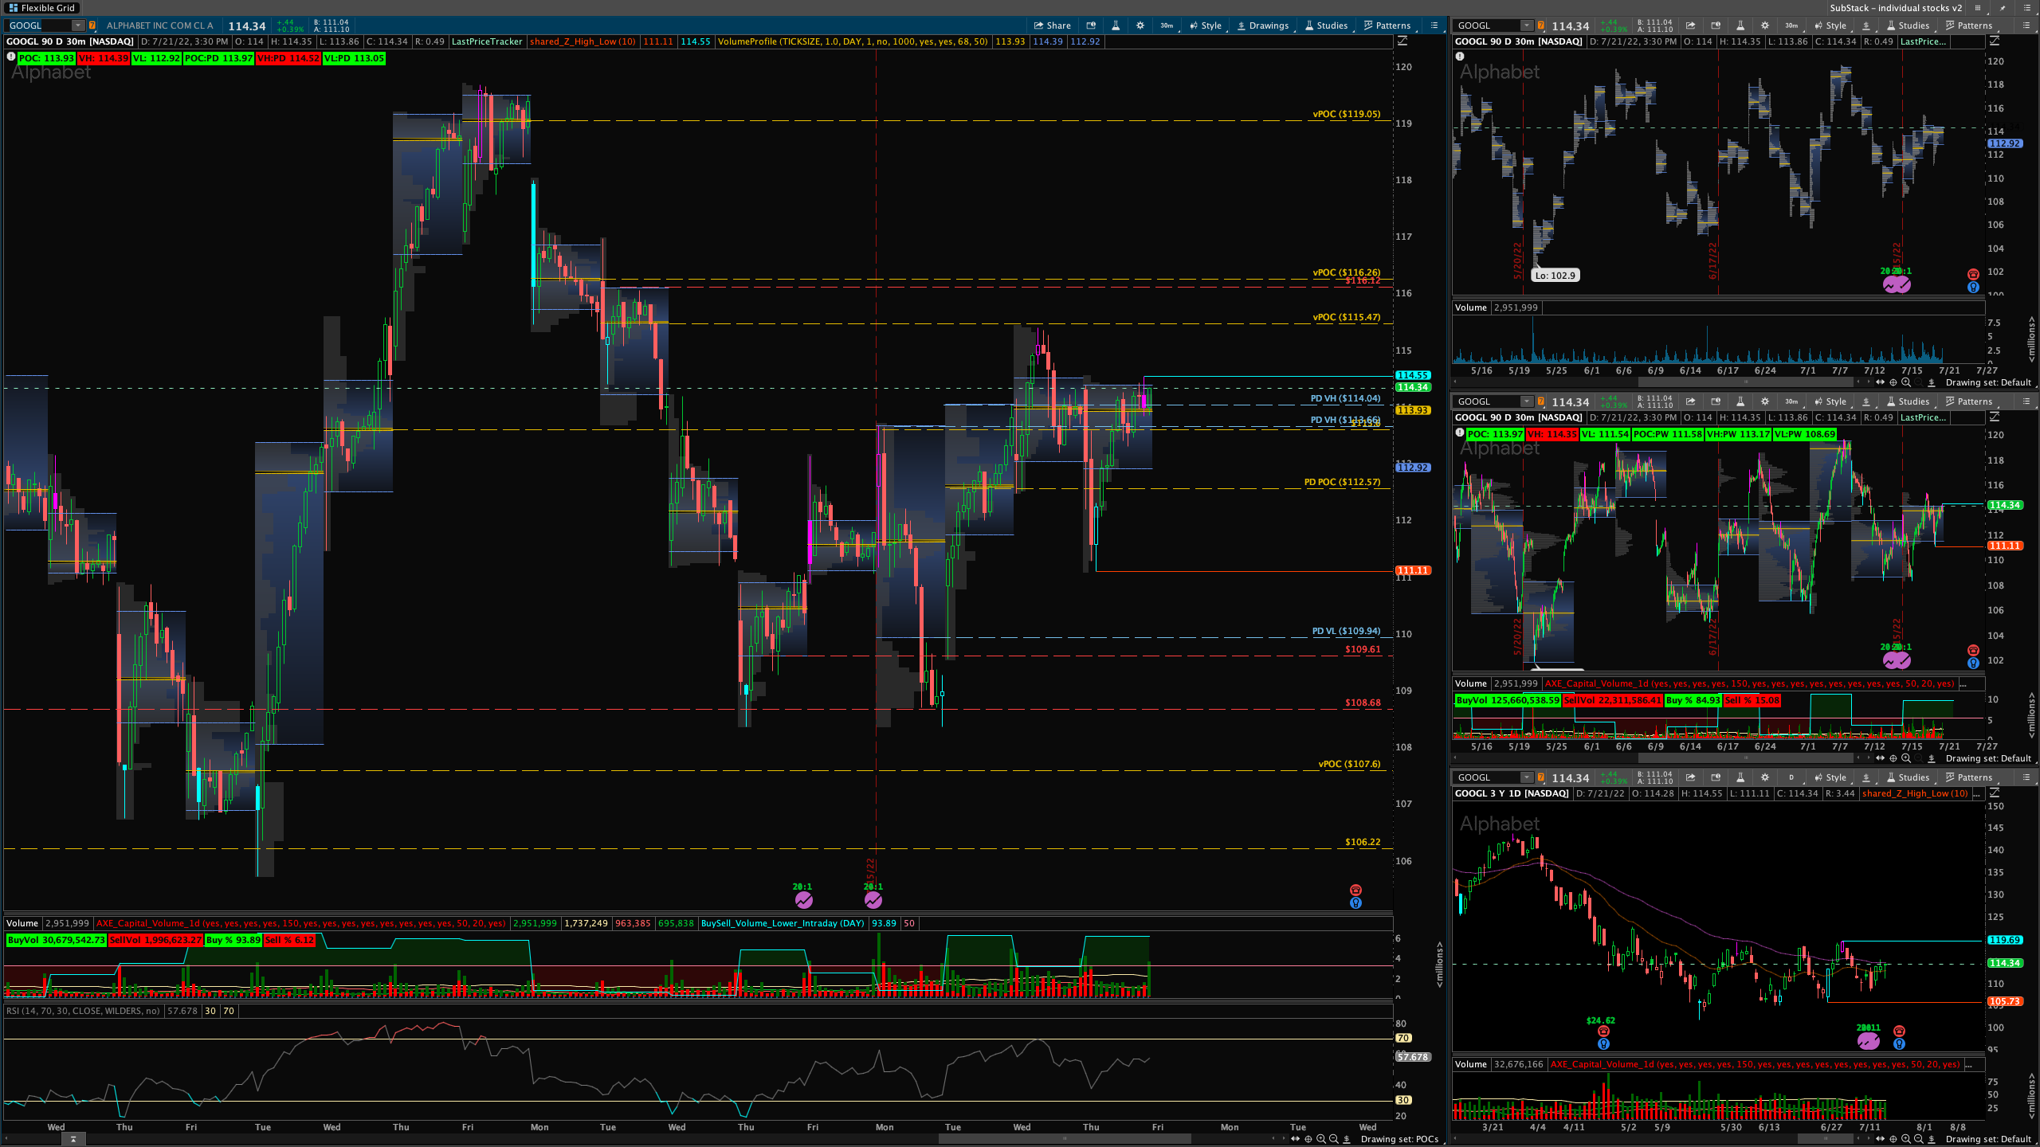Open chart settings gear in main toolbar
Image resolution: width=2040 pixels, height=1147 pixels.
click(x=1140, y=25)
